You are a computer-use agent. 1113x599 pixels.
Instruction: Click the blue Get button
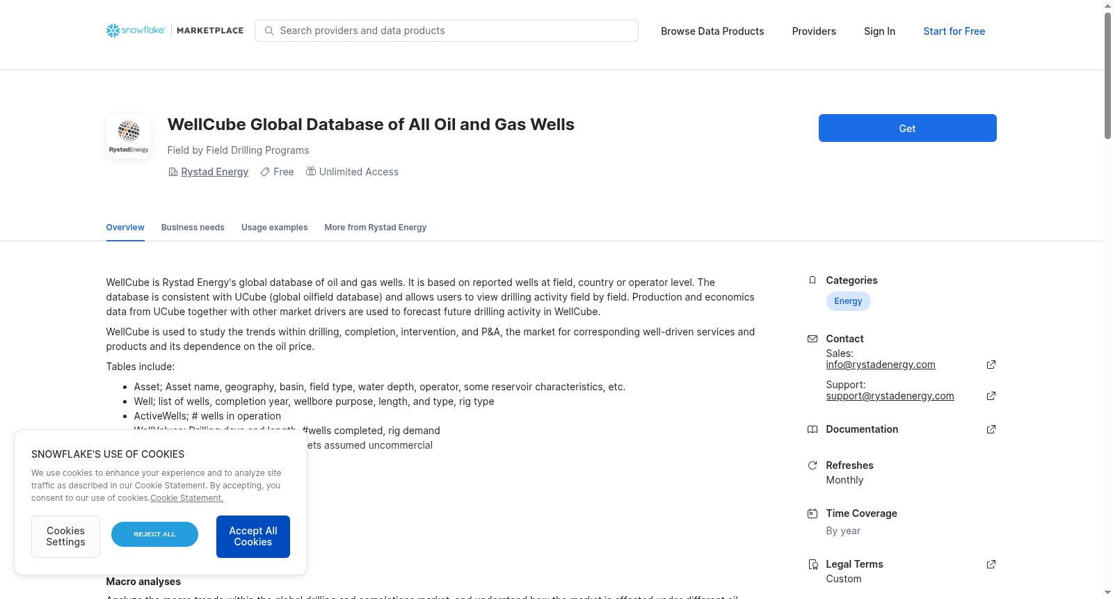(907, 128)
